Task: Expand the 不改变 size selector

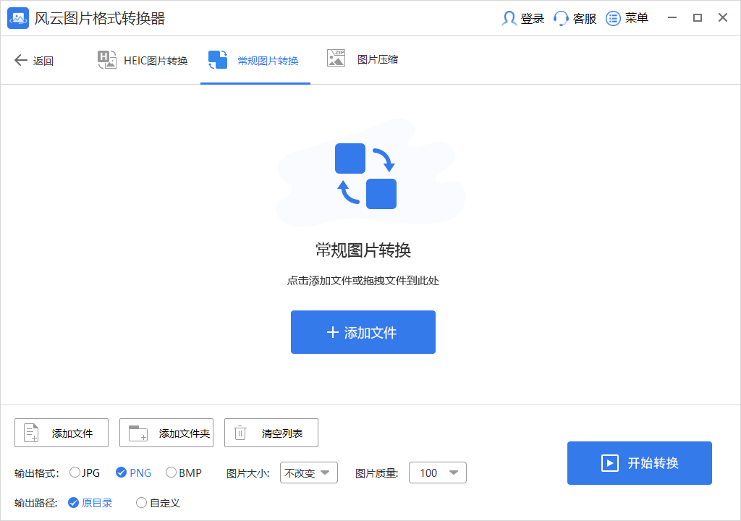Action: click(x=309, y=473)
